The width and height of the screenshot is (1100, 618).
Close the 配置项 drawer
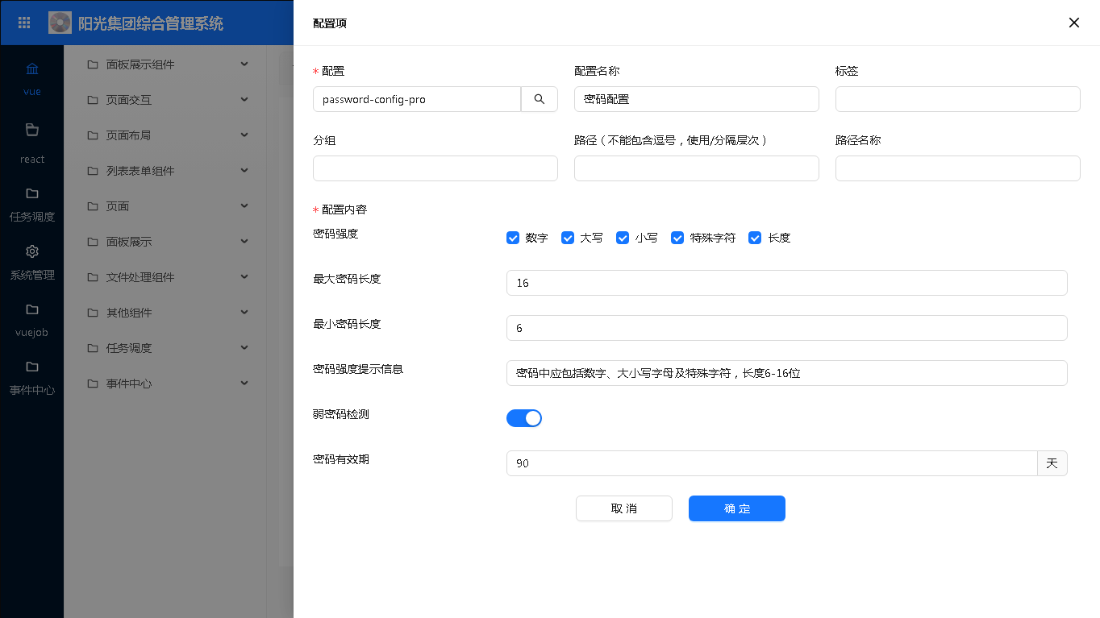pos(1074,23)
